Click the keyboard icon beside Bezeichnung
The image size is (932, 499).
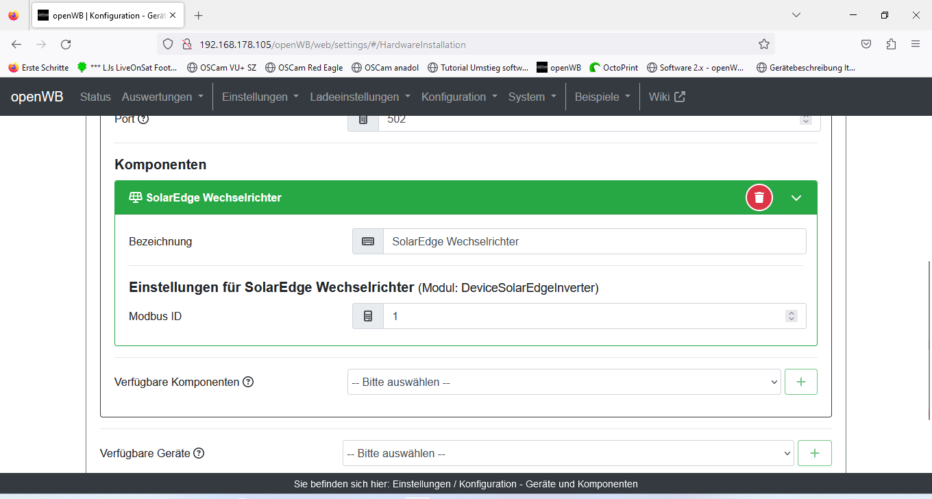point(368,241)
